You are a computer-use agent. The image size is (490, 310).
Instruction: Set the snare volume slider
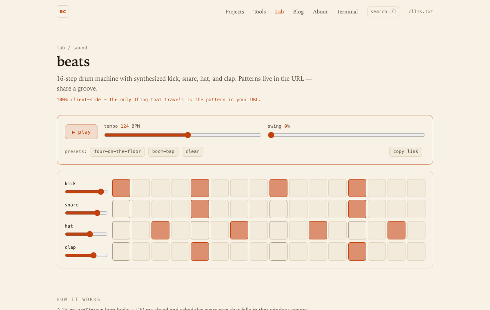point(86,213)
